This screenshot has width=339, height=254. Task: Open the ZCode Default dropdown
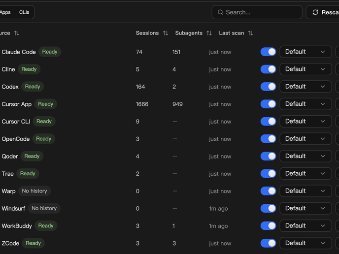(305, 243)
